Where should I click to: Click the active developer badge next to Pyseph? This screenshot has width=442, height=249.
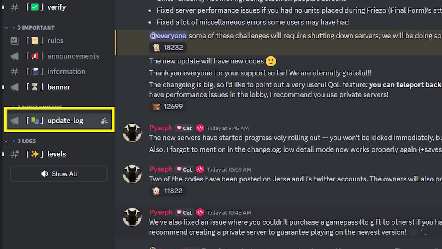point(200,128)
